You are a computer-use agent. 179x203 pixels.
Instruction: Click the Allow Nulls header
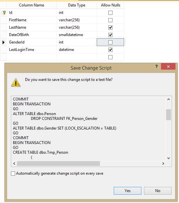click(x=111, y=5)
